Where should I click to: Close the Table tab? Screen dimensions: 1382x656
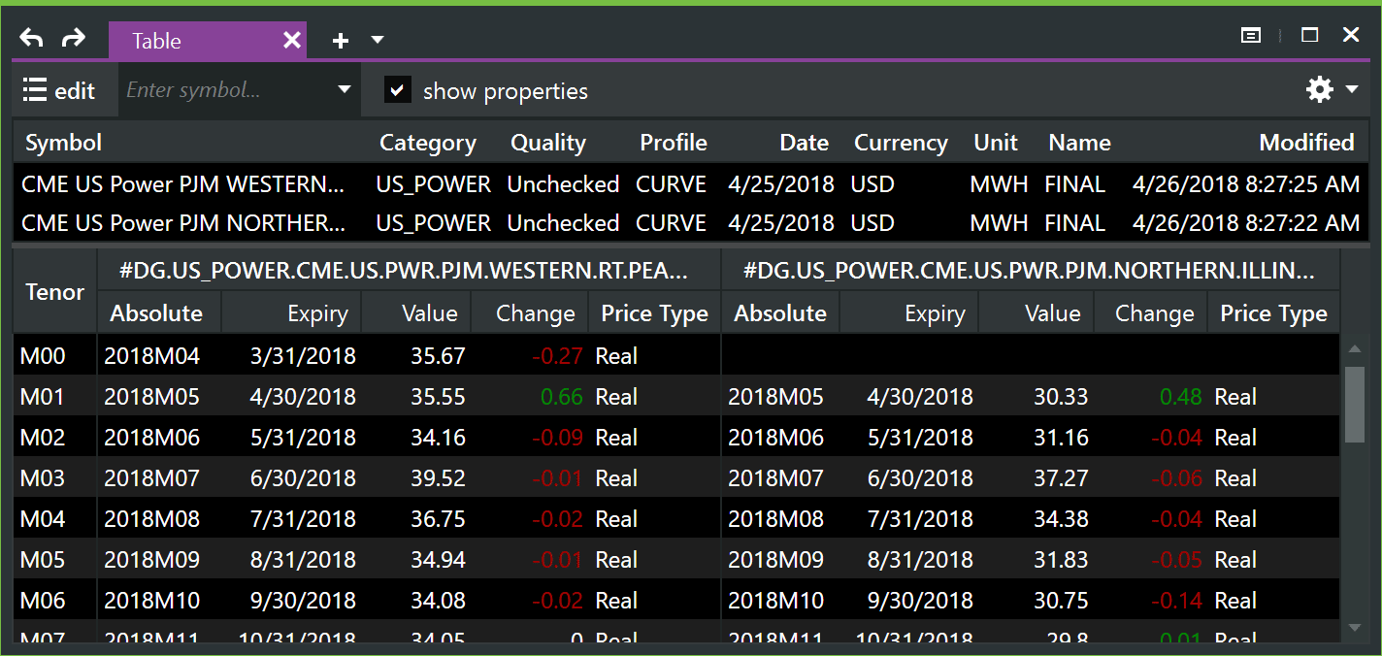click(292, 40)
